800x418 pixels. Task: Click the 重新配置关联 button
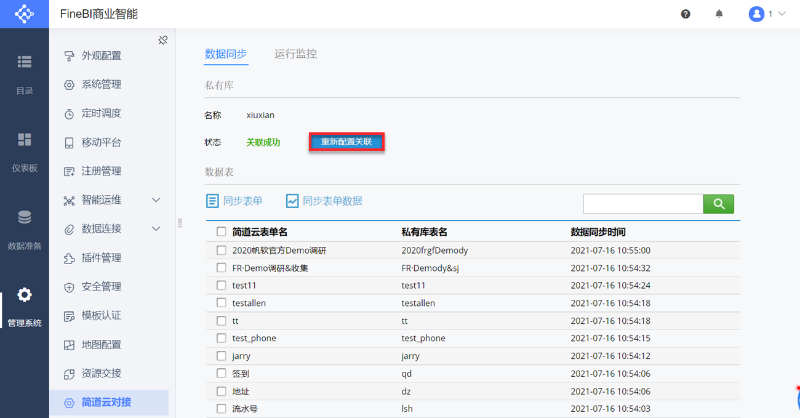tap(346, 142)
